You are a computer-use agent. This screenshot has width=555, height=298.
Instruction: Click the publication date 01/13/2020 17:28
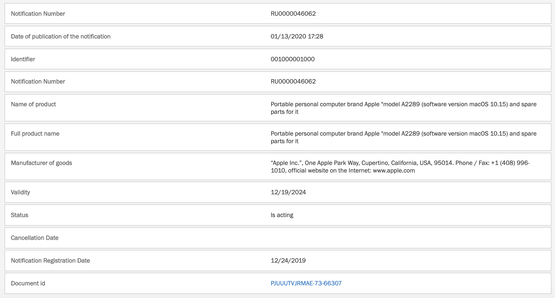click(x=297, y=36)
